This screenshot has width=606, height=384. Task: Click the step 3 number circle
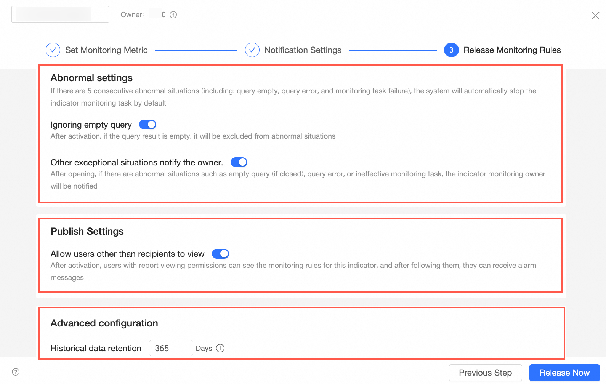(451, 50)
